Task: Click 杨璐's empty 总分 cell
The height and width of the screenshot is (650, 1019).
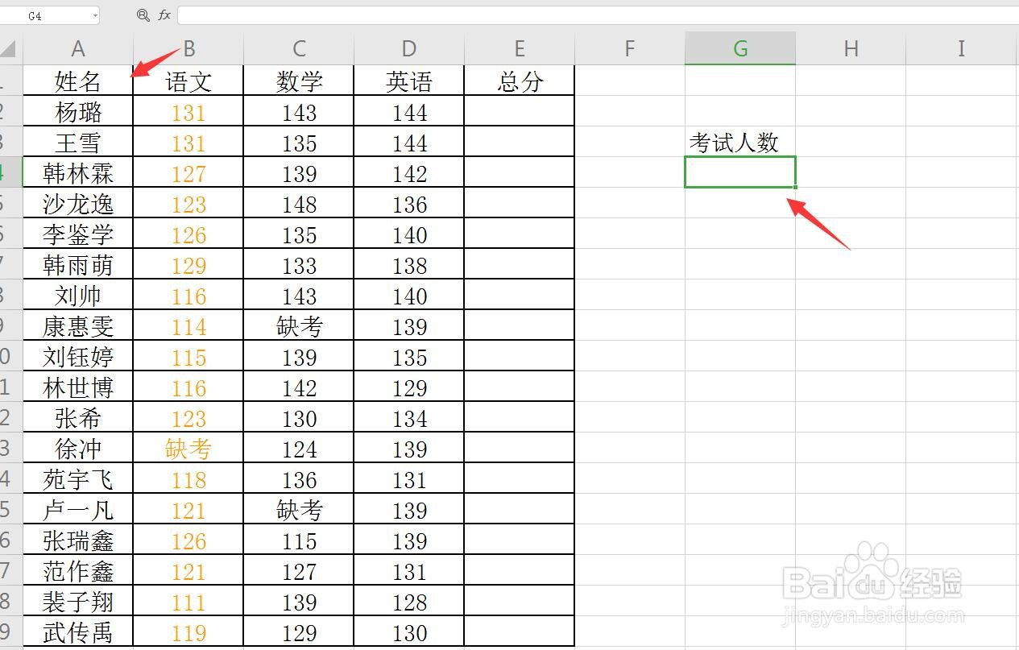Action: click(x=520, y=111)
